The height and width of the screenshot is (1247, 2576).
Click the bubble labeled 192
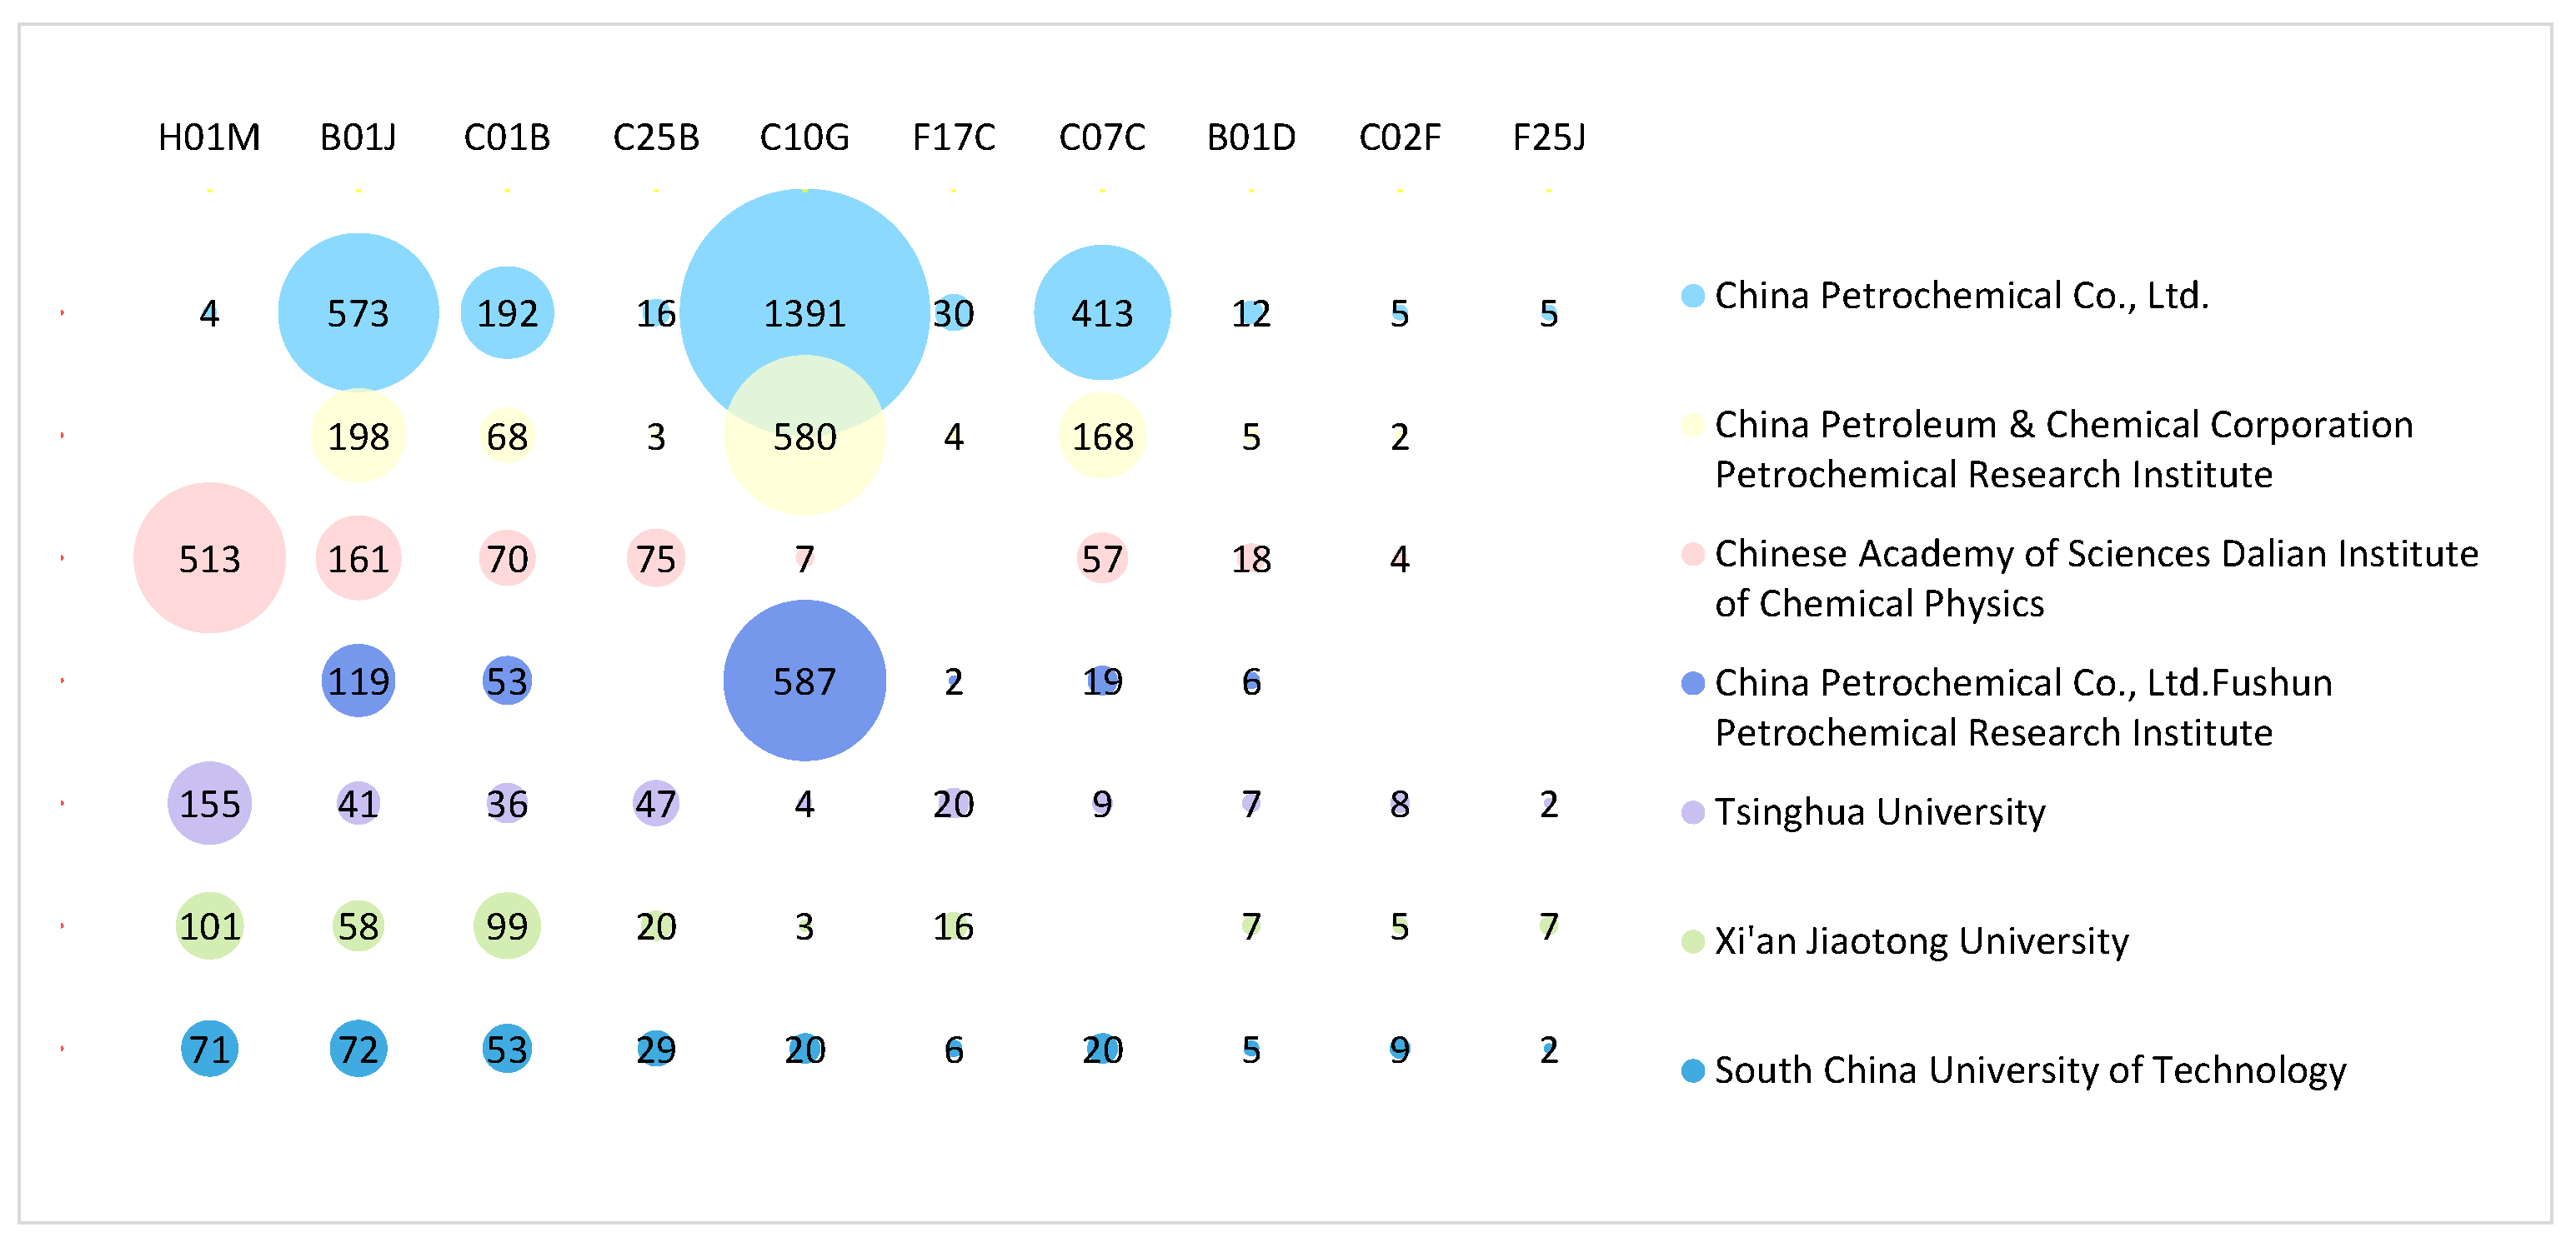(507, 312)
